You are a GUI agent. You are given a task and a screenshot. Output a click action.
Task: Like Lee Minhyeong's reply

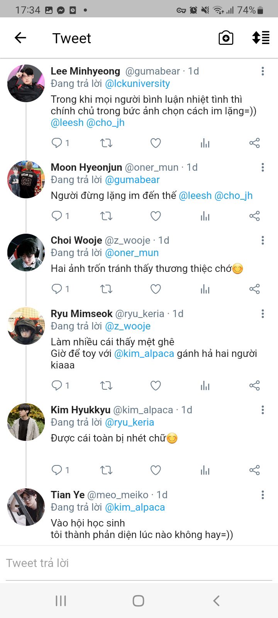(156, 143)
